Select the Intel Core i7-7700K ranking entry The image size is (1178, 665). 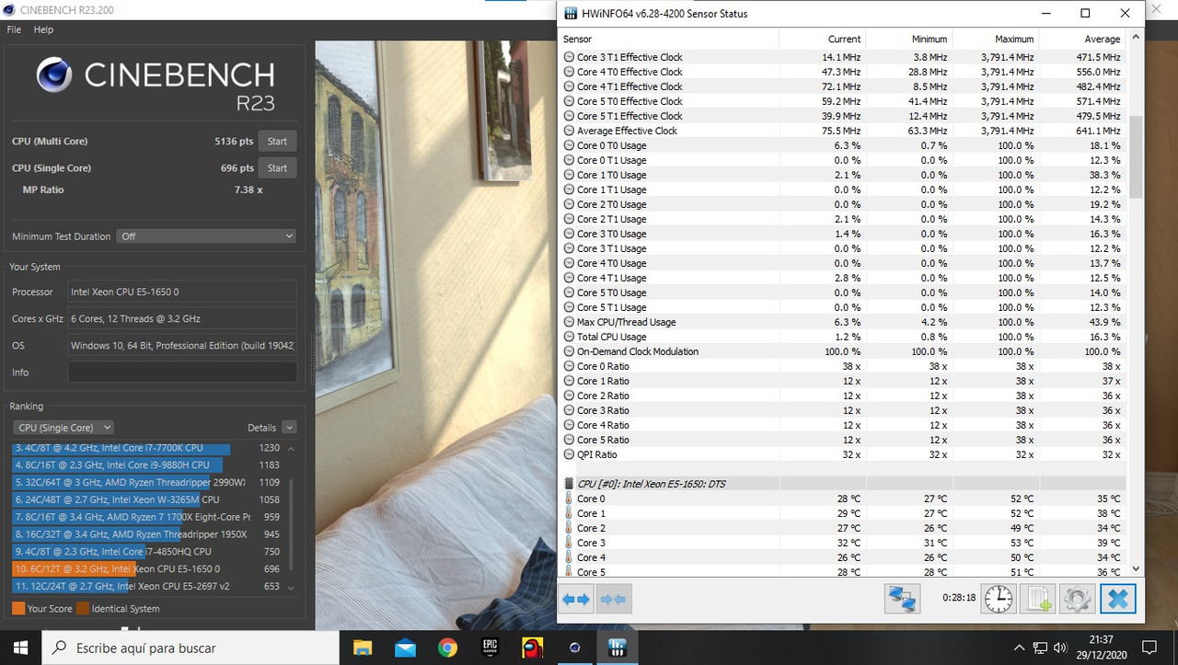(148, 448)
